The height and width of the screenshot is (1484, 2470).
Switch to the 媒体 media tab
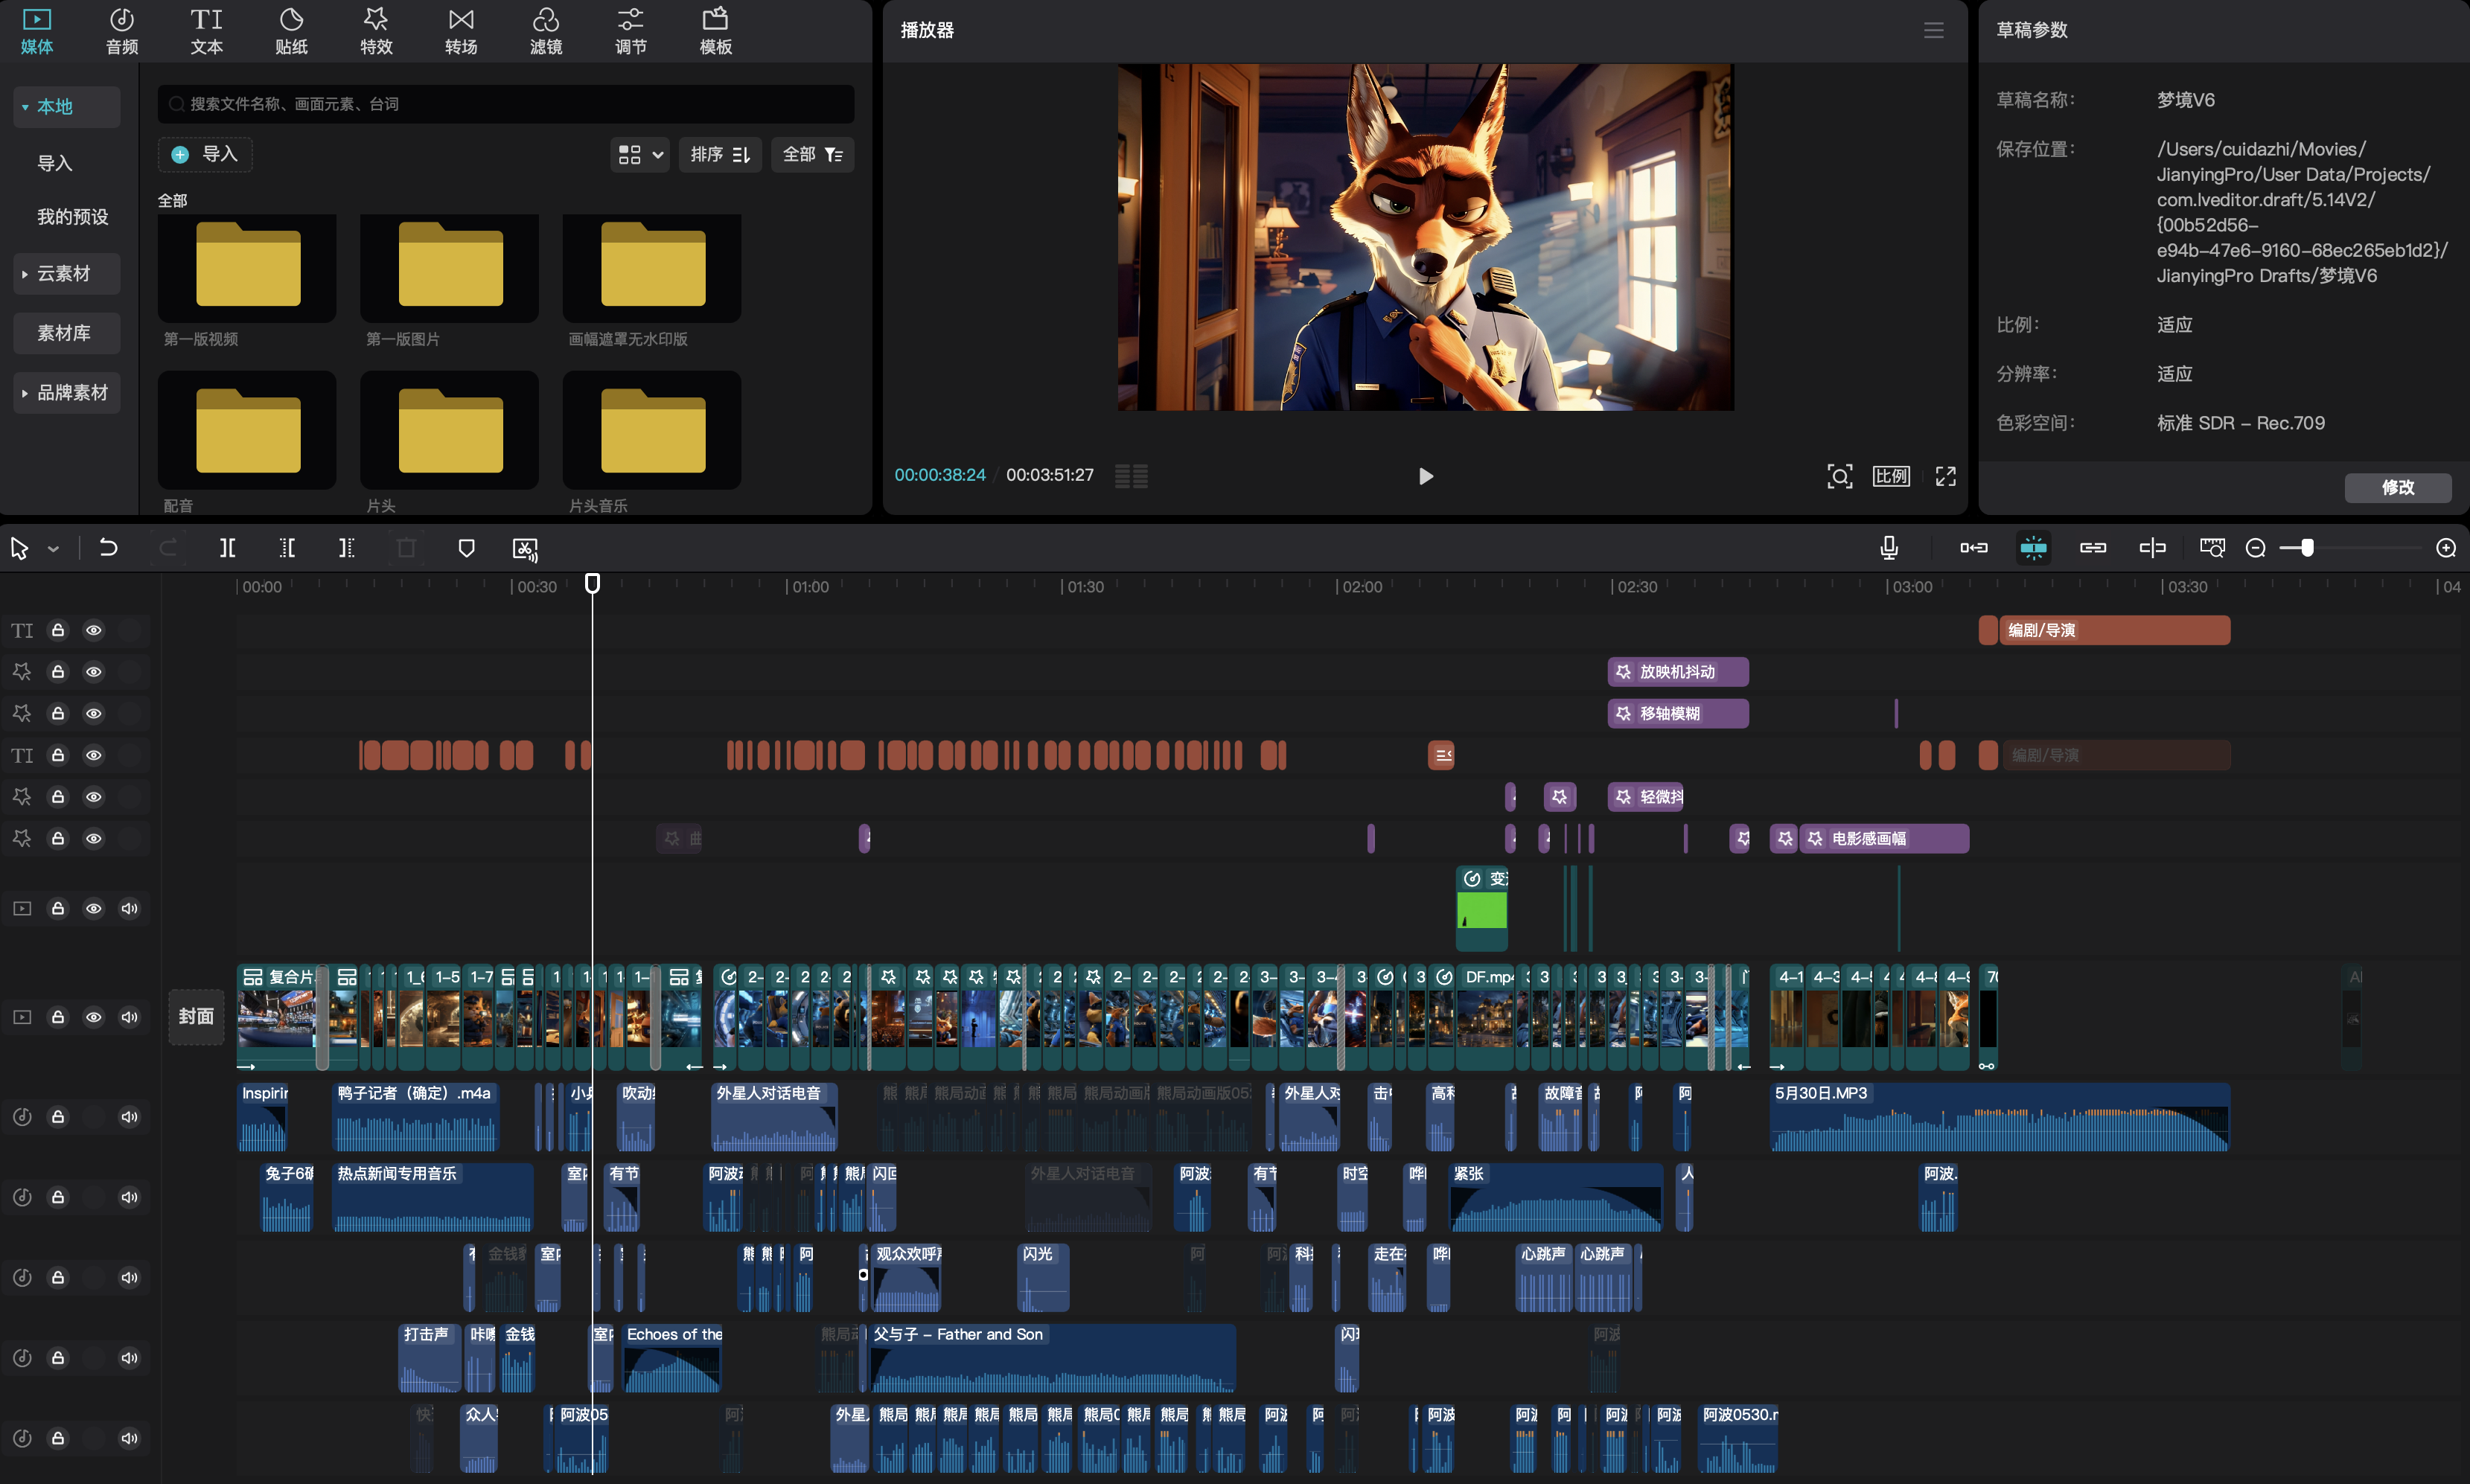[x=37, y=31]
